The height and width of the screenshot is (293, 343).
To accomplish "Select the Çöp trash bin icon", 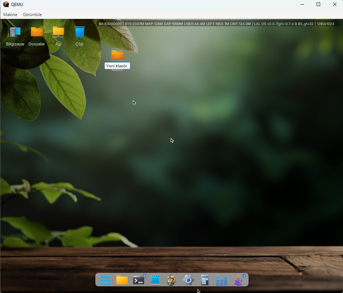I will 79,36.
